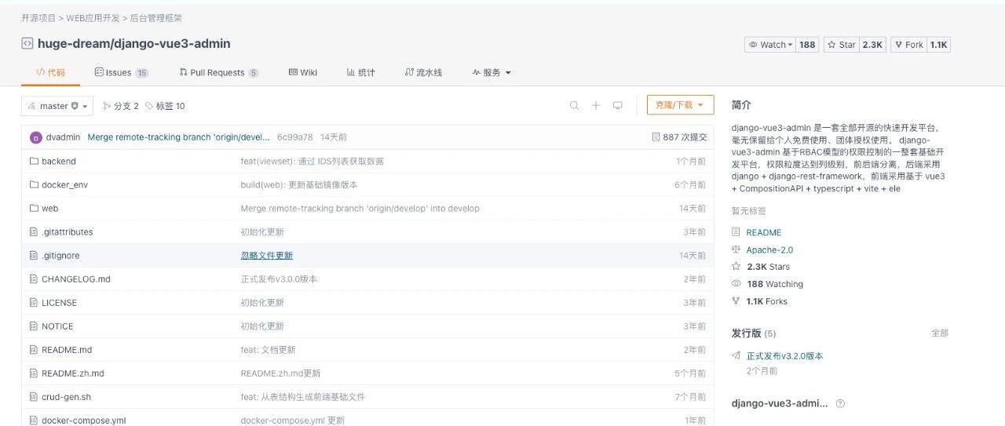Image resolution: width=1005 pixels, height=426 pixels.
Task: Click the release icon next to 正式发布v3.2.0版本
Action: coord(736,355)
